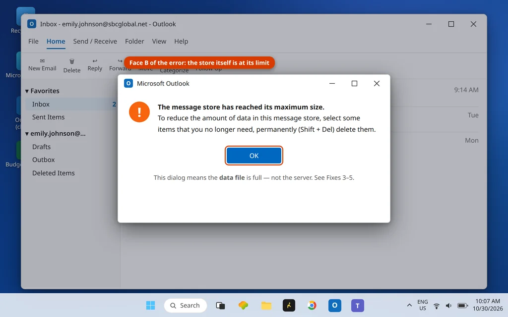Maximize the main Outlook Inbox window
Screen dimensions: 508x317
451,24
